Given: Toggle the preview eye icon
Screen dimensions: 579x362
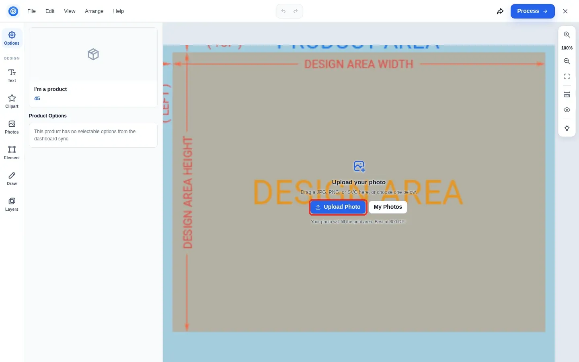Looking at the screenshot, I should 567,110.
